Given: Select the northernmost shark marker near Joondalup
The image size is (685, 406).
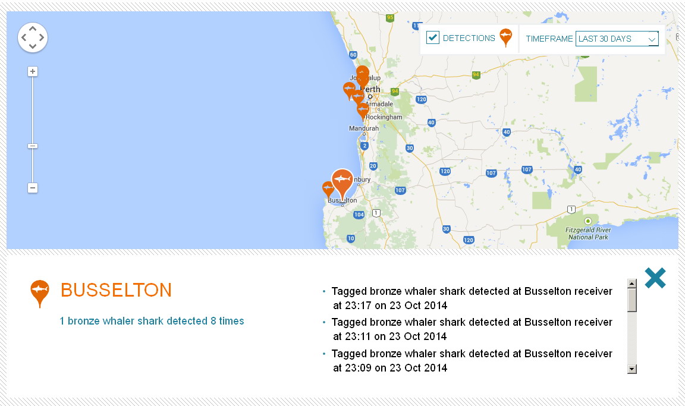Looking at the screenshot, I should pyautogui.click(x=363, y=73).
